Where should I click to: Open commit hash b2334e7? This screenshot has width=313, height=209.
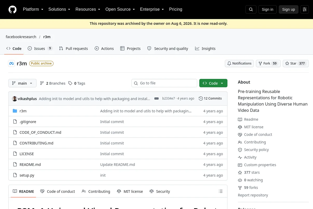(168, 98)
